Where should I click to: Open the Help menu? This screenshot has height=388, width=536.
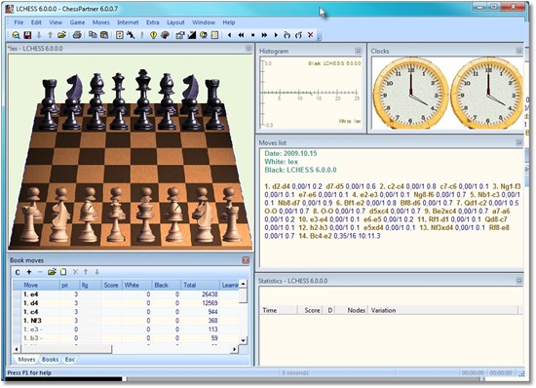pos(229,22)
